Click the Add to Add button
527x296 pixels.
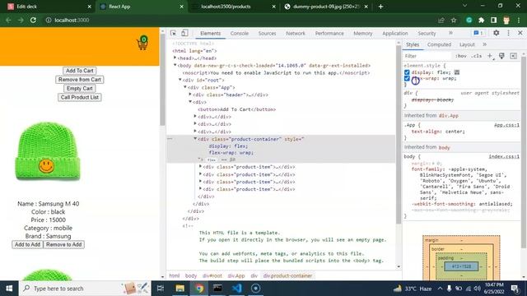pos(27,245)
